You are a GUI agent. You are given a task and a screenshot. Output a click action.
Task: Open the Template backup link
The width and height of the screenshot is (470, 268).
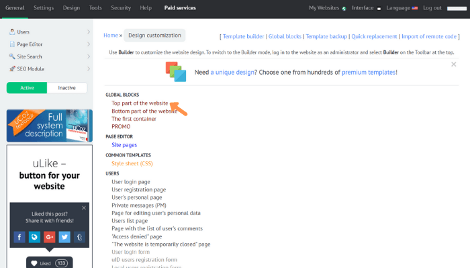pos(326,36)
